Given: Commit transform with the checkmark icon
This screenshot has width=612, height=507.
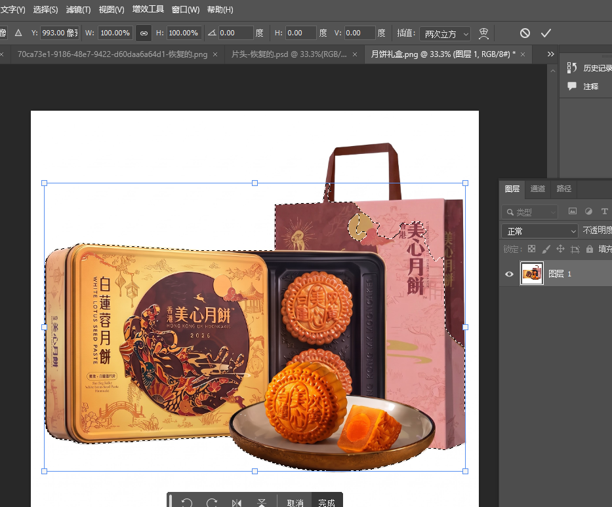Looking at the screenshot, I should 546,33.
